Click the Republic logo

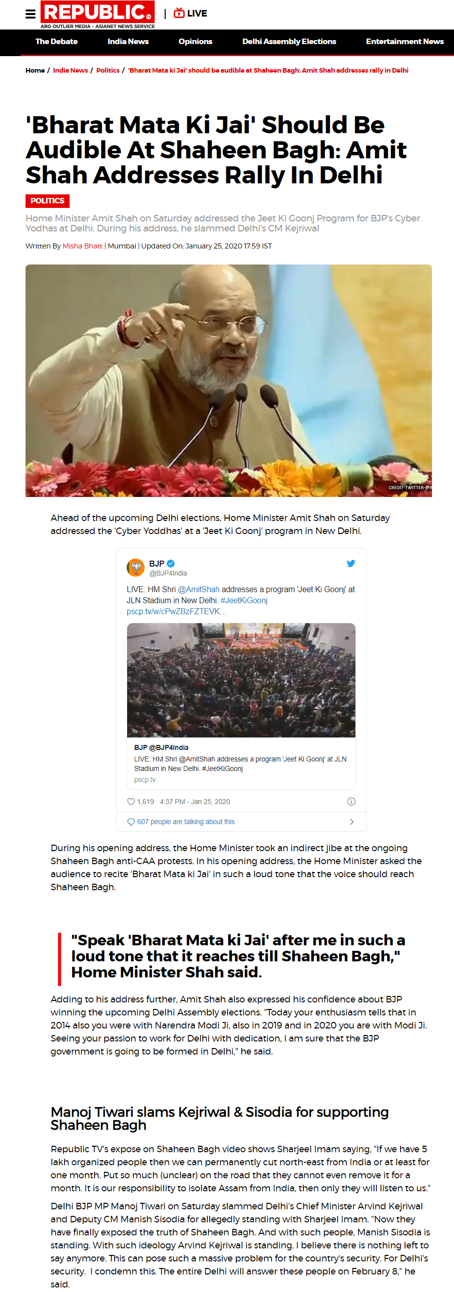[98, 15]
